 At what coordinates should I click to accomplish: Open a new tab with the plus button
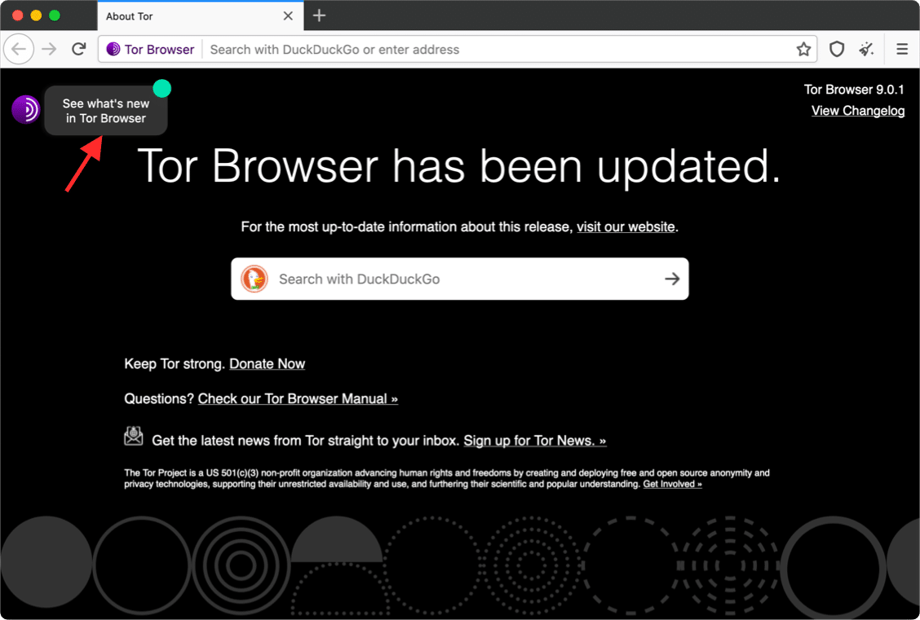coord(319,15)
